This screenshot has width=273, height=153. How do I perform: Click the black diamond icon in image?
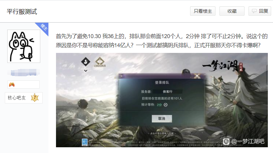click(x=85, y=62)
